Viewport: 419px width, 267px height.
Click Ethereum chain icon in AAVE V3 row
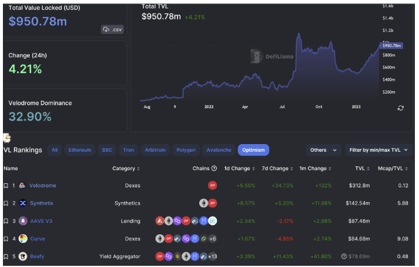coord(168,221)
